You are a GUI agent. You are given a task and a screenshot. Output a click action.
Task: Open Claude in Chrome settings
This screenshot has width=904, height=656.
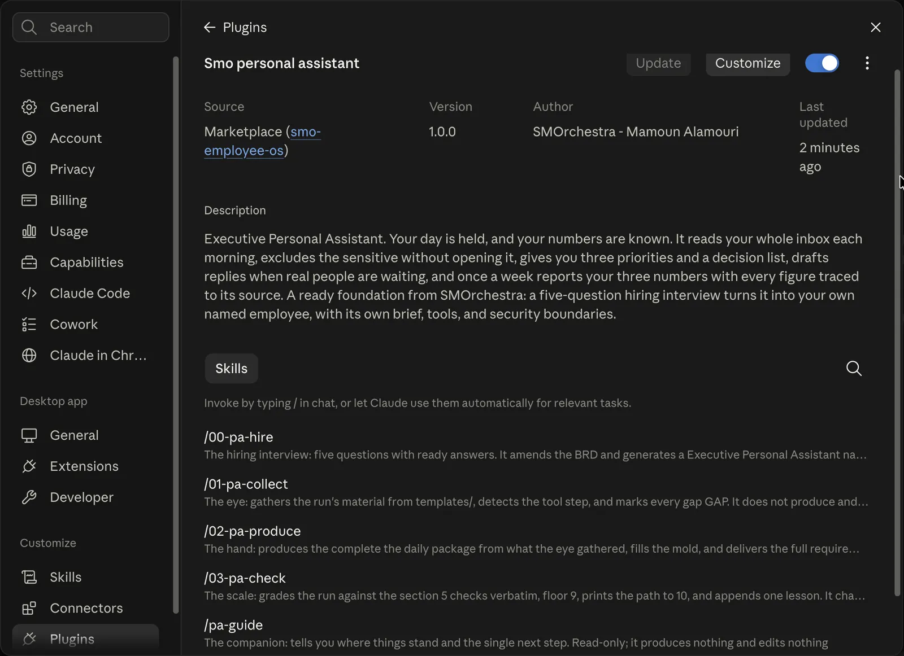coord(85,356)
